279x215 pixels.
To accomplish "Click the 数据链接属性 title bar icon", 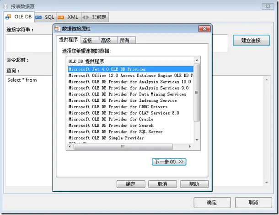I will coord(58,29).
